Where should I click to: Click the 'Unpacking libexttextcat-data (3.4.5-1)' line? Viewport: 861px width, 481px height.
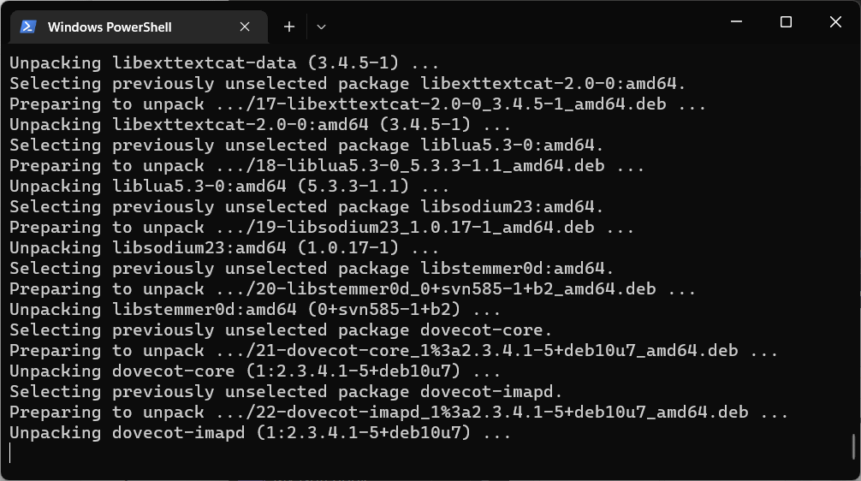point(224,62)
